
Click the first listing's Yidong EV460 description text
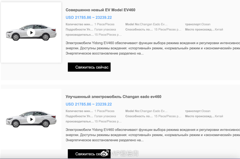[x=150, y=48]
